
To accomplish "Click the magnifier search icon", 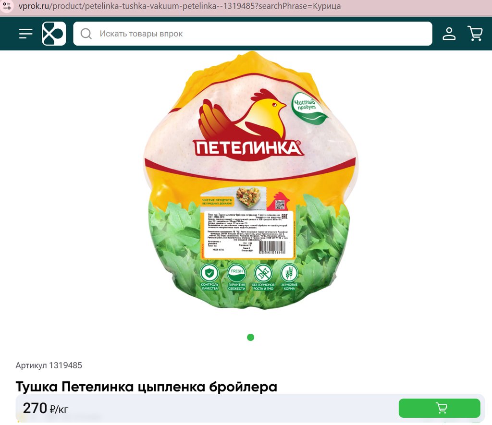I will (x=86, y=34).
